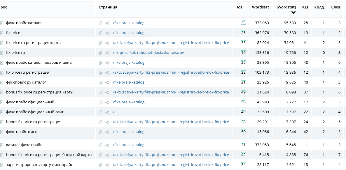
Task: Select query text "фикс прайс официальный"
Action: [30, 102]
